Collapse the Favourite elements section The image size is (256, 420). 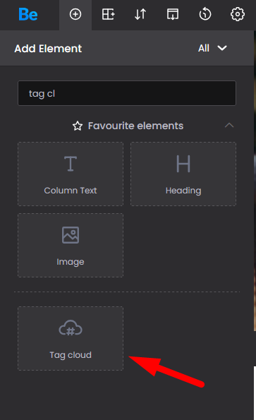pyautogui.click(x=229, y=126)
